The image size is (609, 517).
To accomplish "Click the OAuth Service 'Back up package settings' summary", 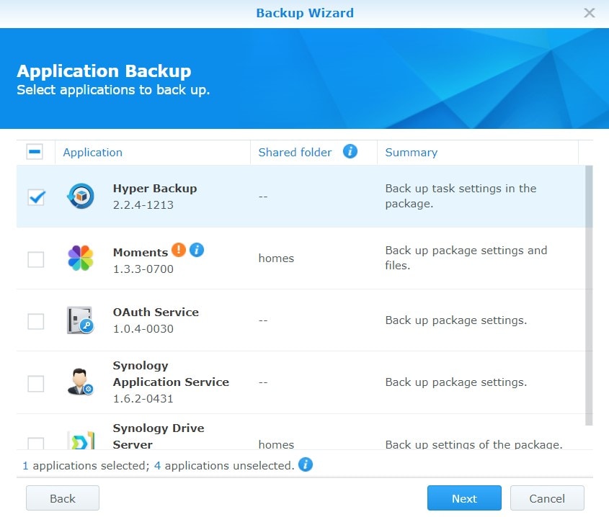I will (x=456, y=320).
